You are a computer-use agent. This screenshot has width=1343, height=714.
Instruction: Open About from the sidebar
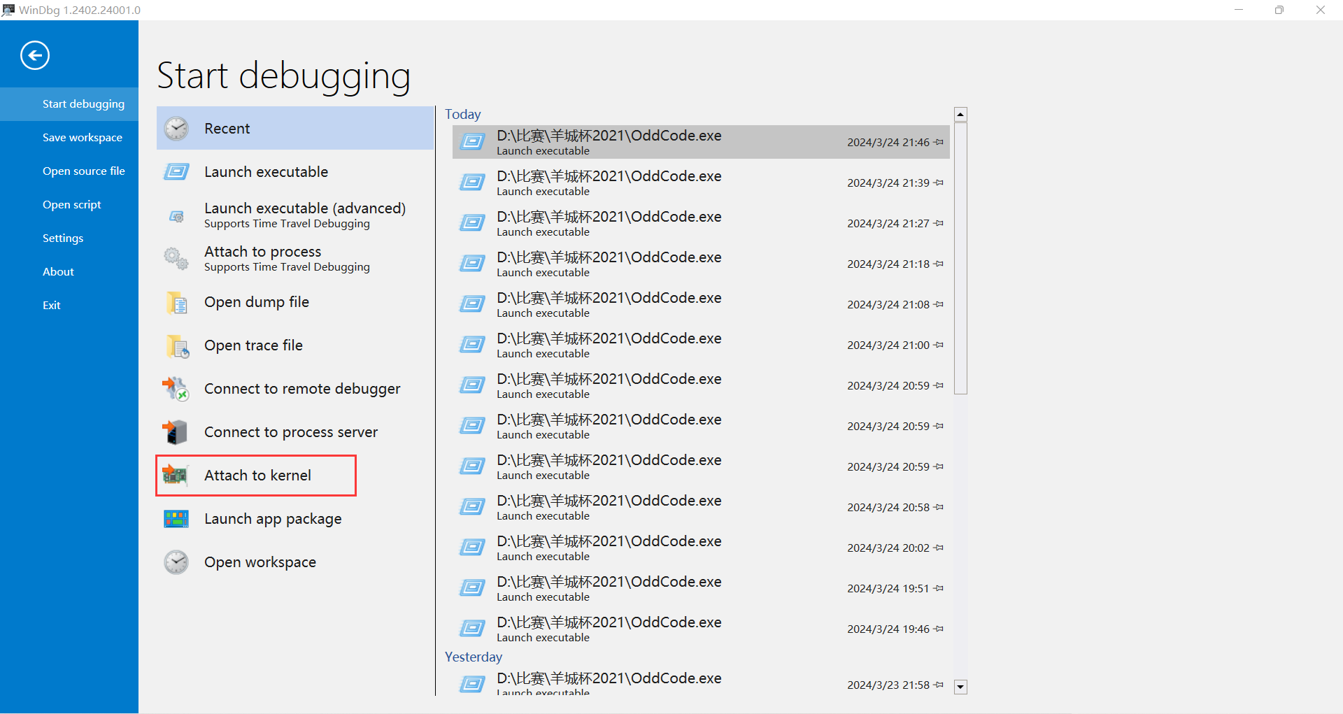[x=69, y=272]
